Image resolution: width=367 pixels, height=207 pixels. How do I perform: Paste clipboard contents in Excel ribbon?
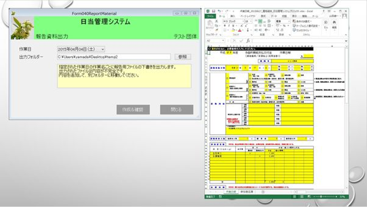tap(210, 24)
